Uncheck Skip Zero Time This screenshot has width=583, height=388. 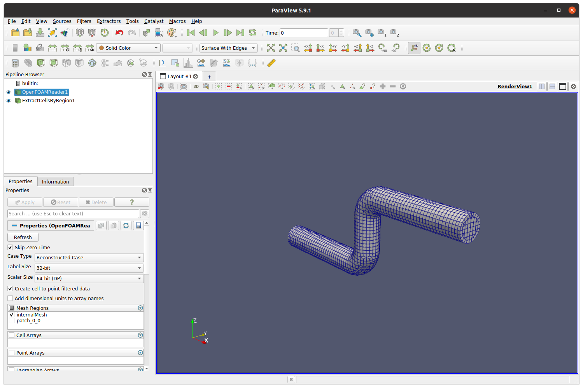pyautogui.click(x=10, y=247)
